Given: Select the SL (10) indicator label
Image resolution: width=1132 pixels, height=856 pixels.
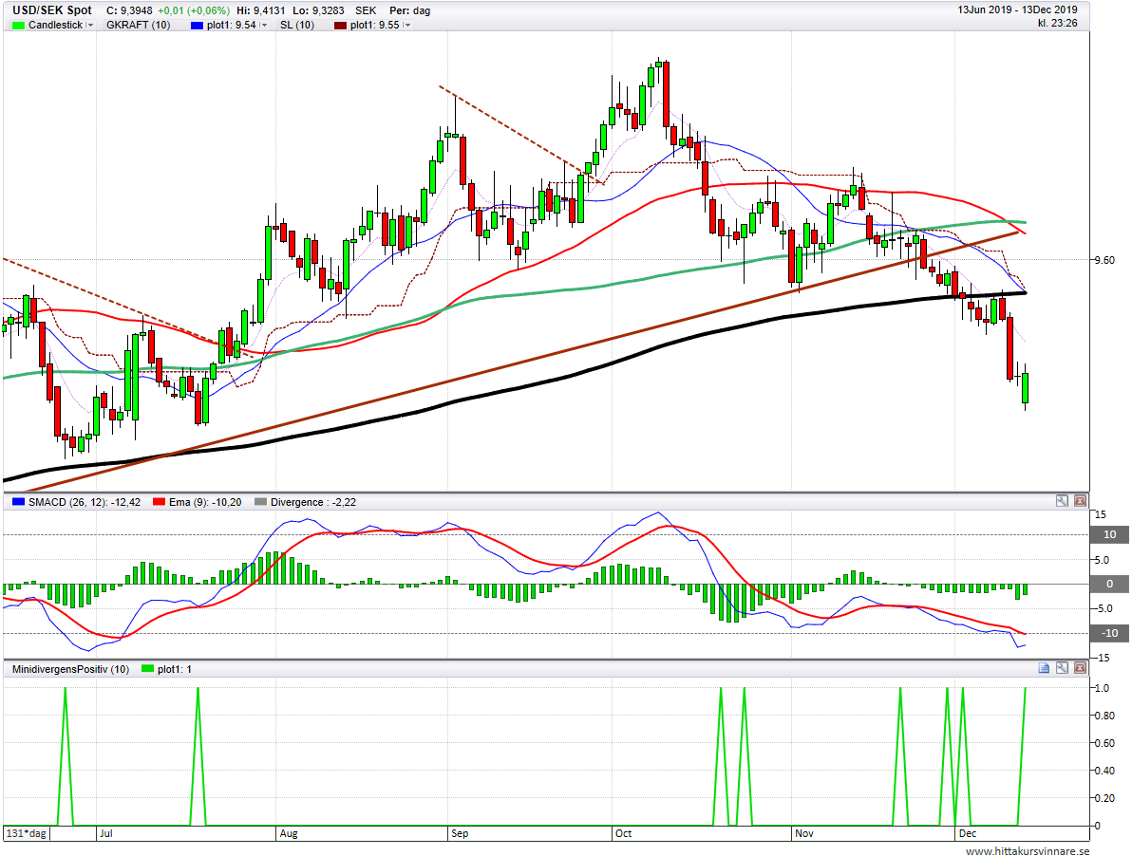Looking at the screenshot, I should pyautogui.click(x=296, y=26).
